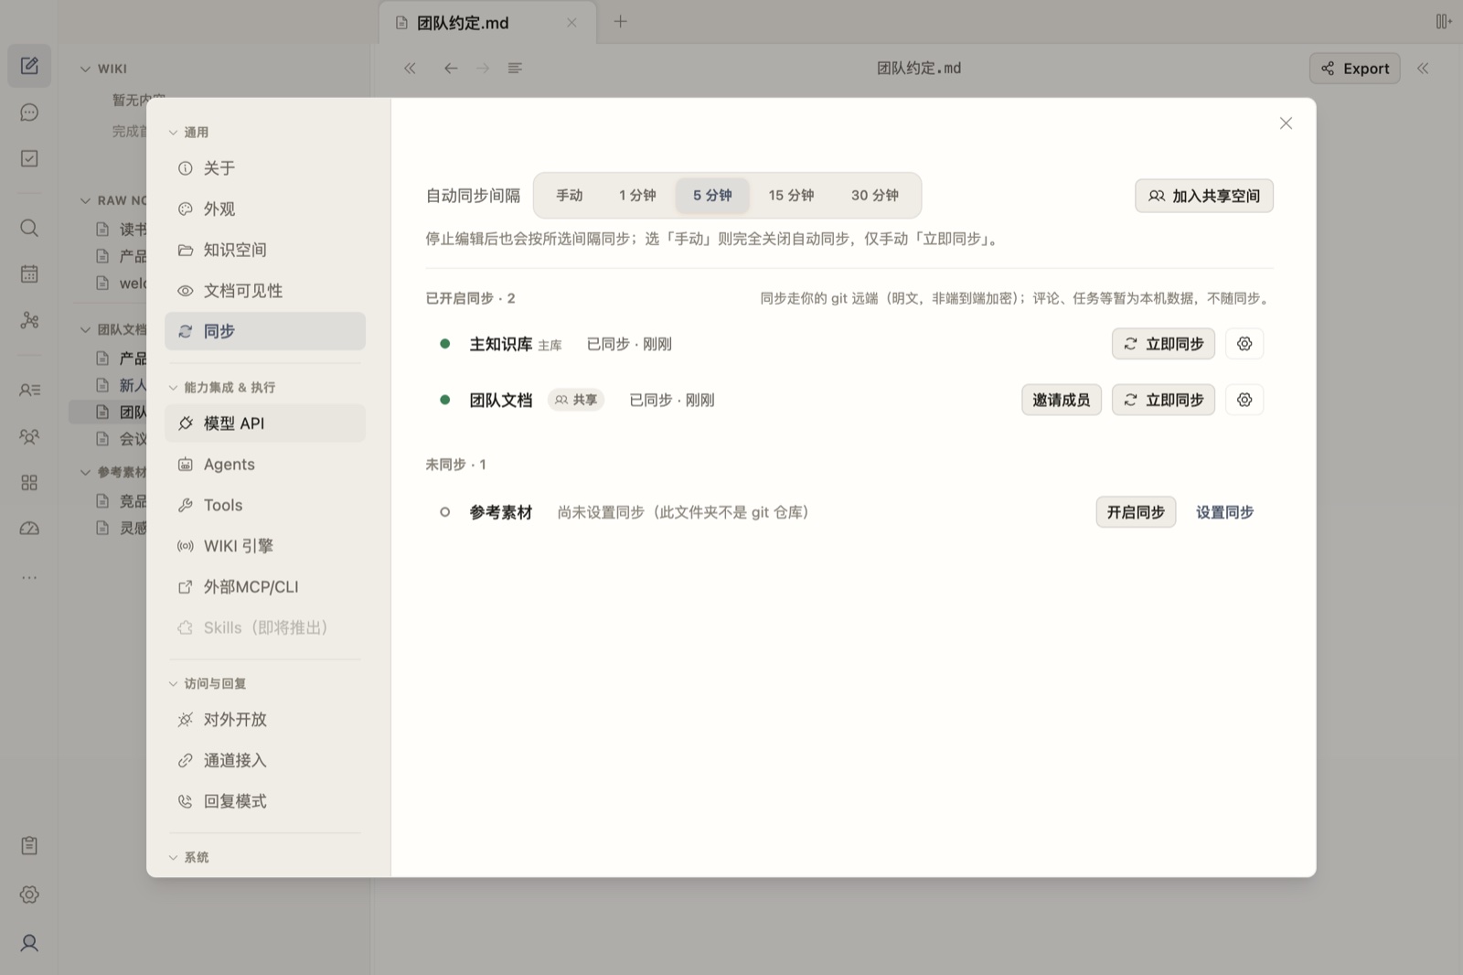Toggle the outline icon in editor toolbar

515,69
